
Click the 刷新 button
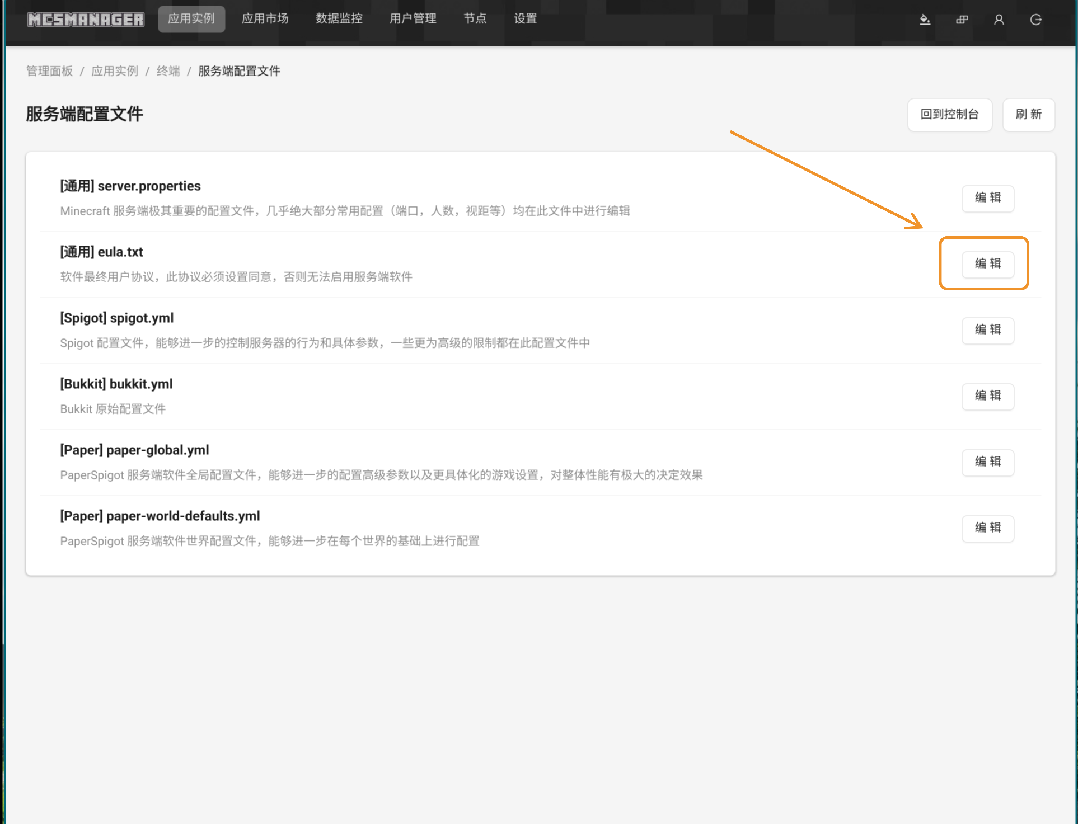(1029, 115)
